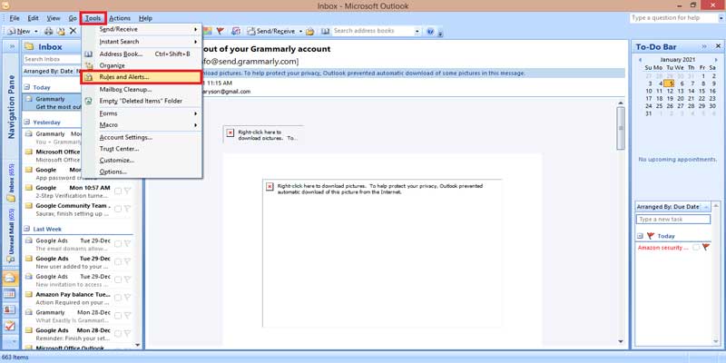The image size is (726, 363).
Task: Click the Move to Folder toolbar icon
Action: (61, 31)
